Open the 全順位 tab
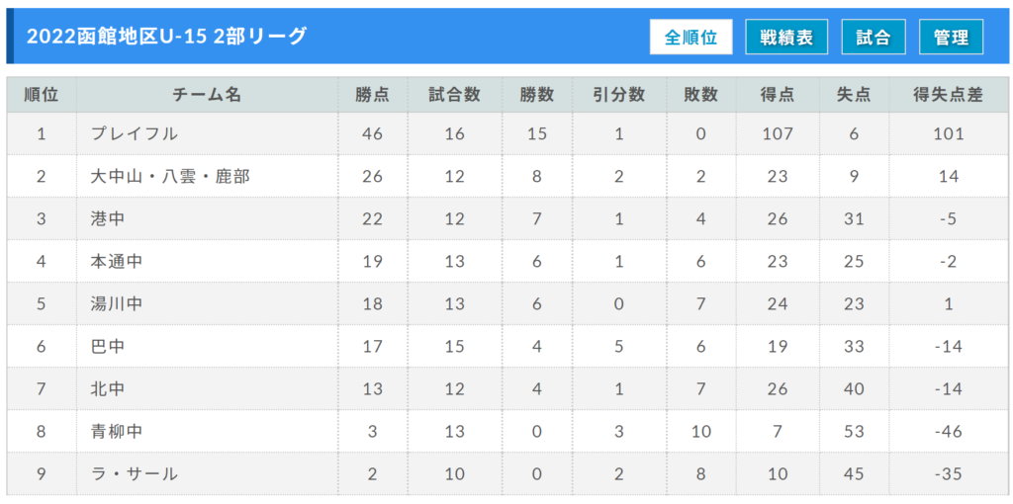Viewport: 1013px width, 504px height. pos(691,37)
